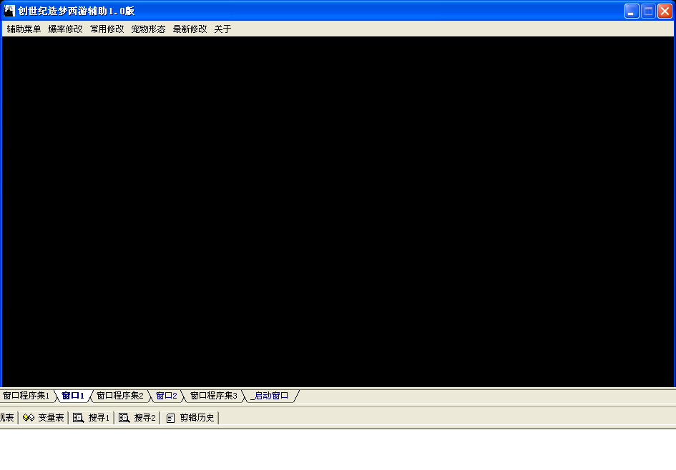Click the clipboard icon beside 剪辑历史
Screen dimensions: 676x470
[170, 418]
